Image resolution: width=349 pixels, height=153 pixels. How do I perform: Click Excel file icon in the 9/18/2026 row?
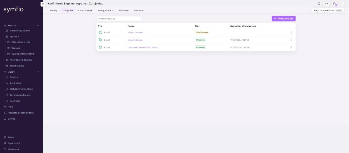(x=100, y=40)
